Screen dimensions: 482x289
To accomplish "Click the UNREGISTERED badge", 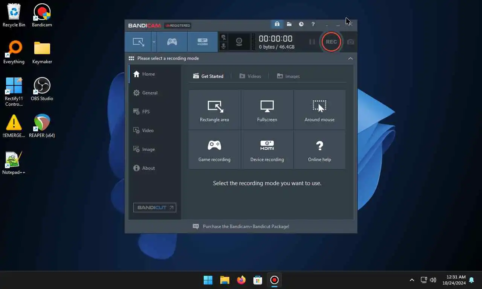I will tap(178, 26).
